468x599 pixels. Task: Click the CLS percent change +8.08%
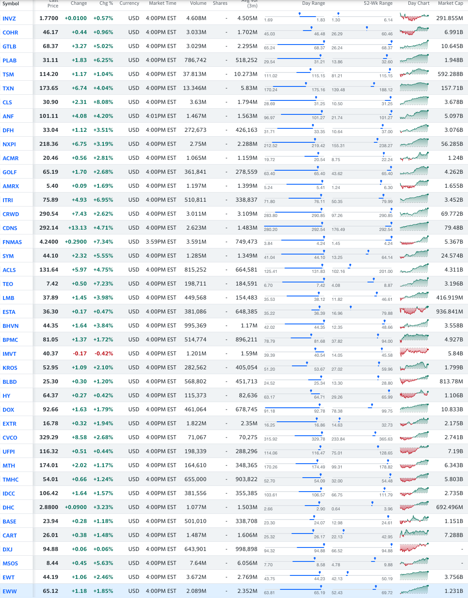pos(103,102)
